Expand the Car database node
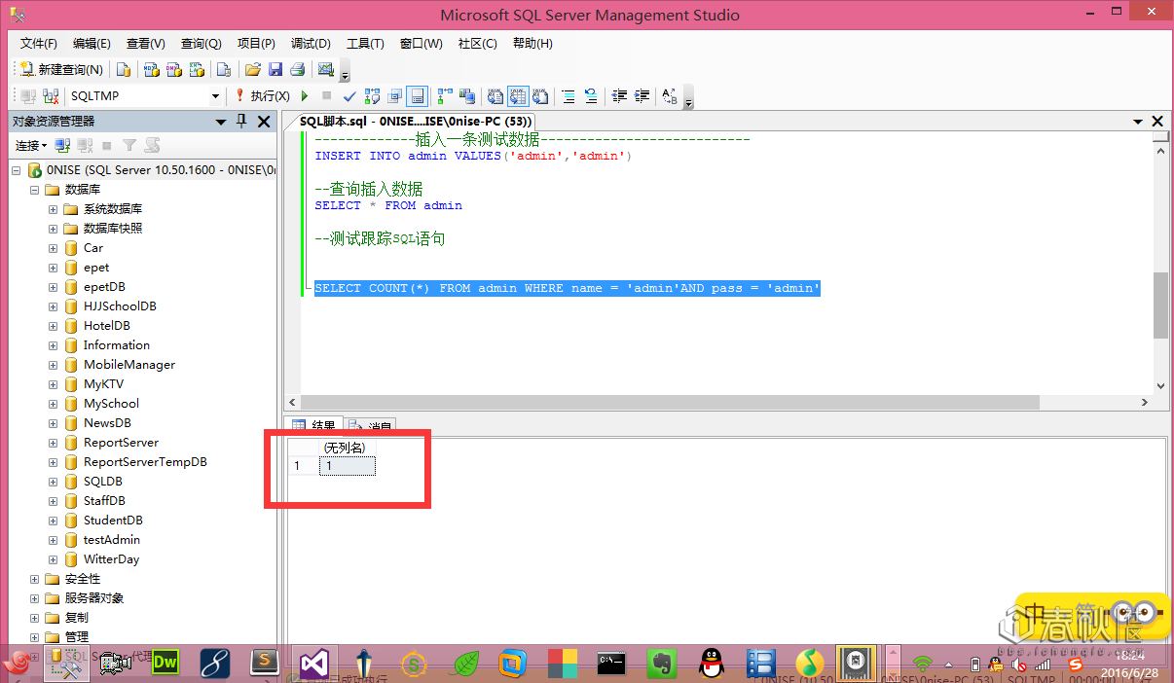 coord(54,248)
